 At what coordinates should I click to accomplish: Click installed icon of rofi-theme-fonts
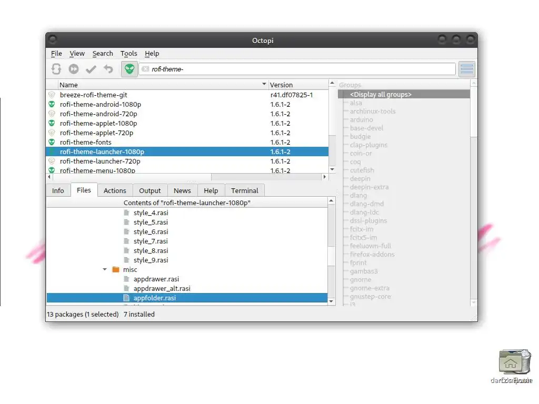[52, 142]
